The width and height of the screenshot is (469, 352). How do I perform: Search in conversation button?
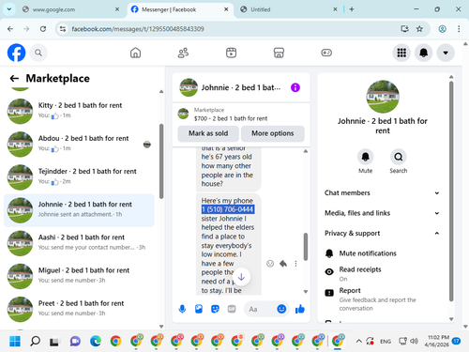(399, 157)
